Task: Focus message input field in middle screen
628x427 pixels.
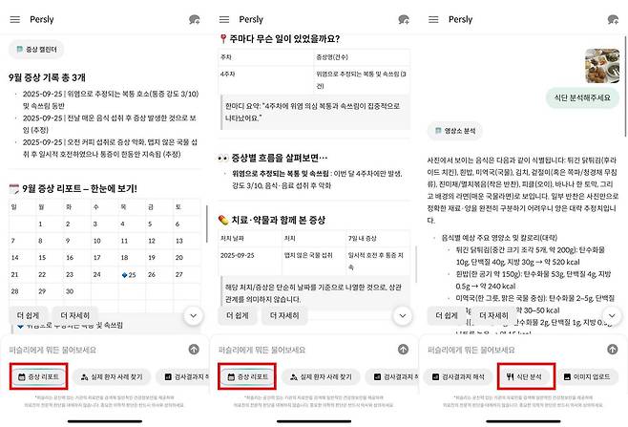Action: 305,350
